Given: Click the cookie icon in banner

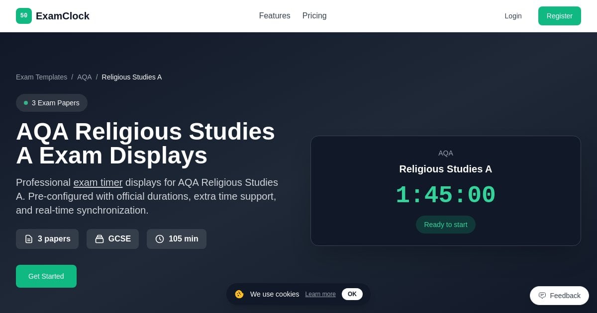Looking at the screenshot, I should (x=239, y=294).
